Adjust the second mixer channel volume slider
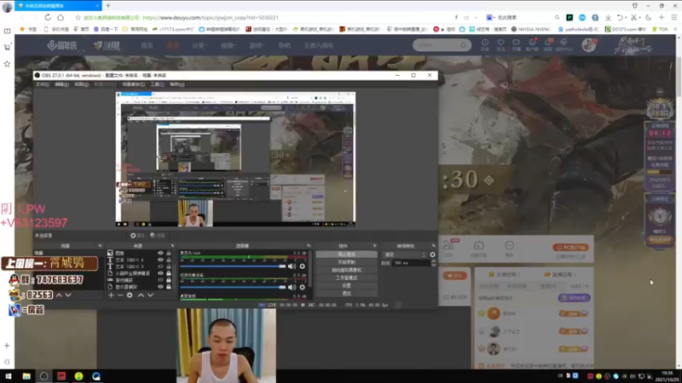The image size is (682, 383). pyautogui.click(x=233, y=287)
